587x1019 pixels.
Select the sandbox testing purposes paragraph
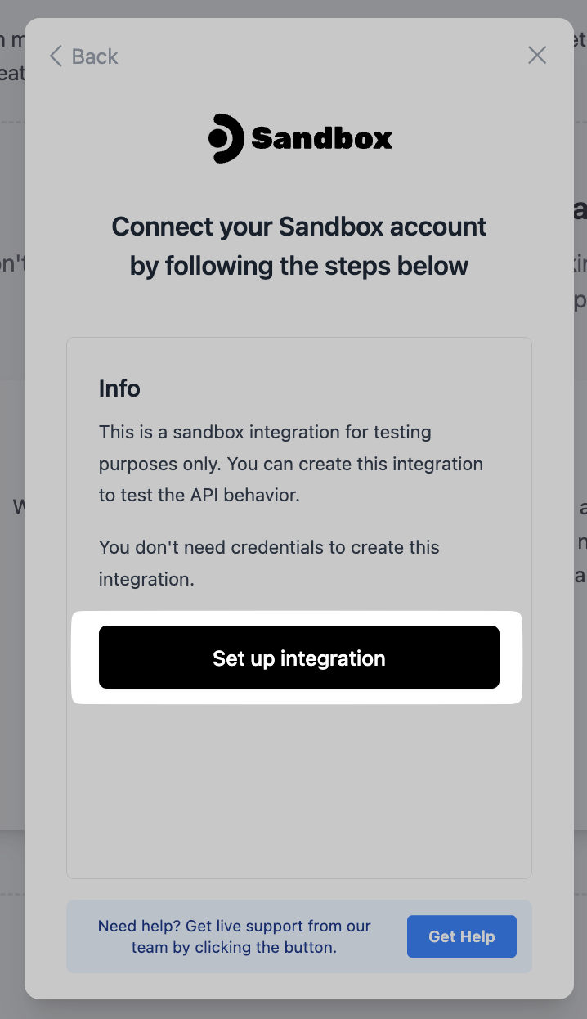pos(291,463)
